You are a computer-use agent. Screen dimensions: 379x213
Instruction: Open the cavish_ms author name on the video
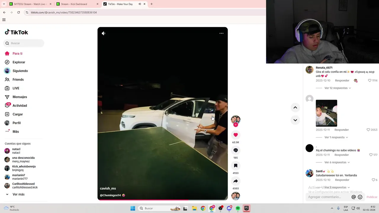108,188
